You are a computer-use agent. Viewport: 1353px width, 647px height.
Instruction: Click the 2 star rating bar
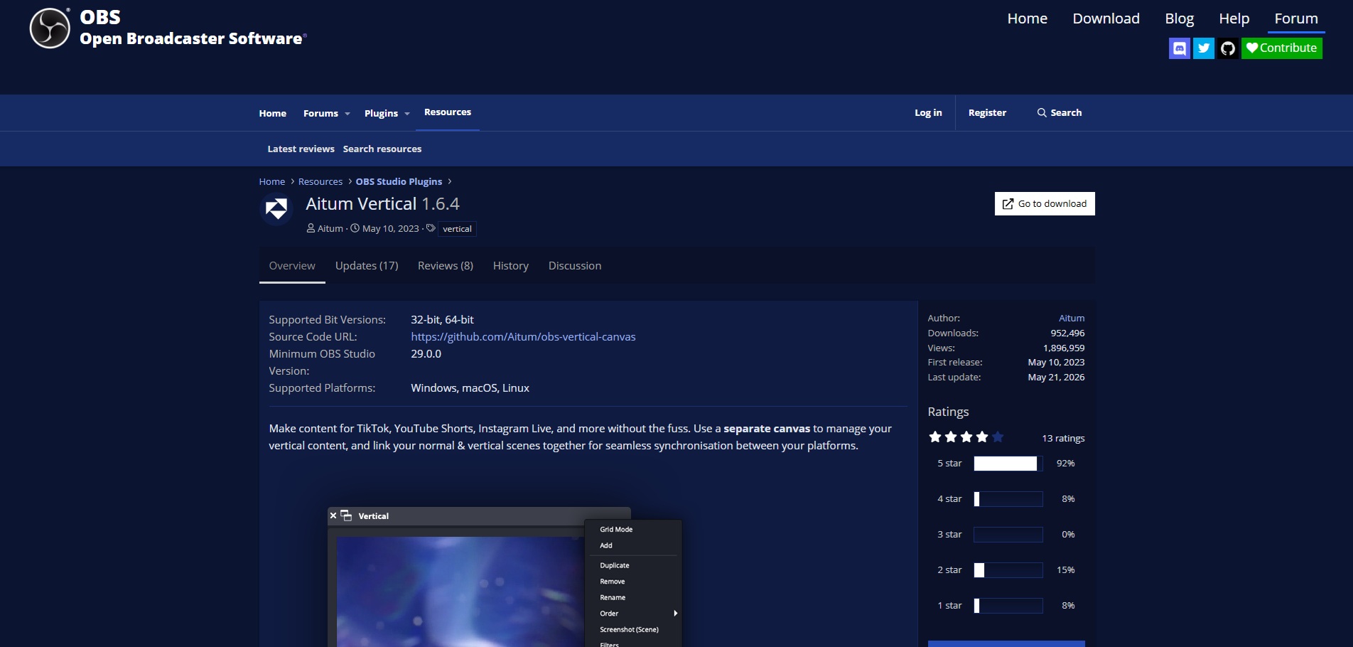(x=1008, y=570)
